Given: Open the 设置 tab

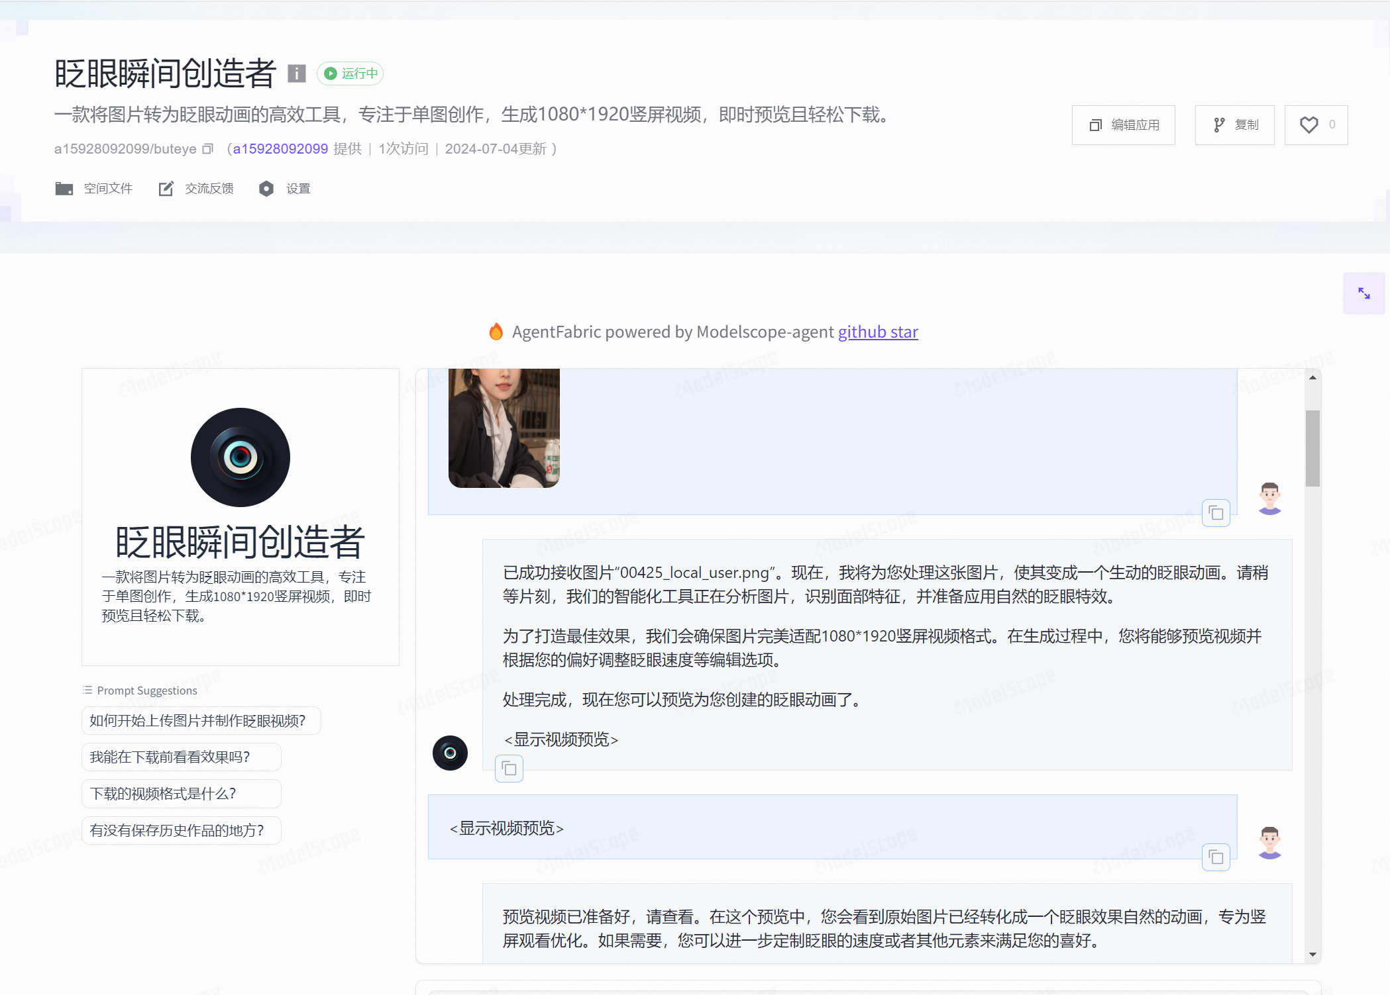Looking at the screenshot, I should 284,189.
